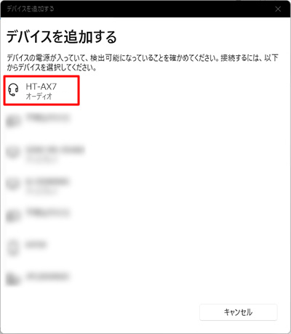Click the blurred icon of the third listed device
This screenshot has height=334, width=291.
point(13,152)
